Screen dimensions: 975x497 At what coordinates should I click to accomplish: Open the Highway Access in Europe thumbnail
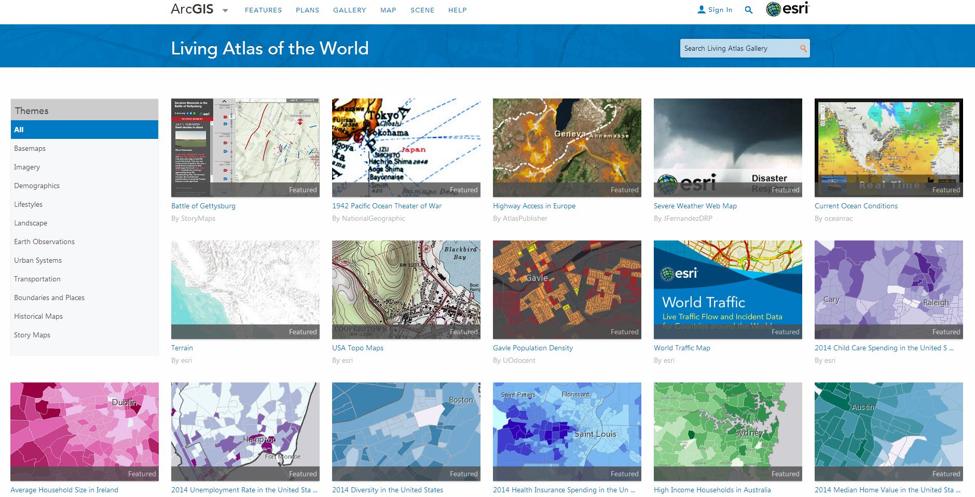click(567, 148)
